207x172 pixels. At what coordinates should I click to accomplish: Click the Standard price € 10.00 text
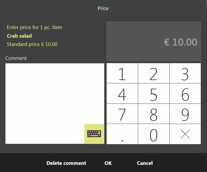point(32,44)
